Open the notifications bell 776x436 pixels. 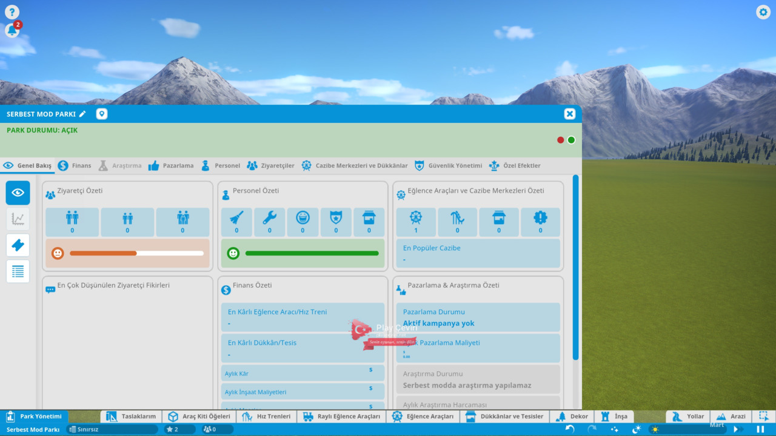tap(12, 30)
